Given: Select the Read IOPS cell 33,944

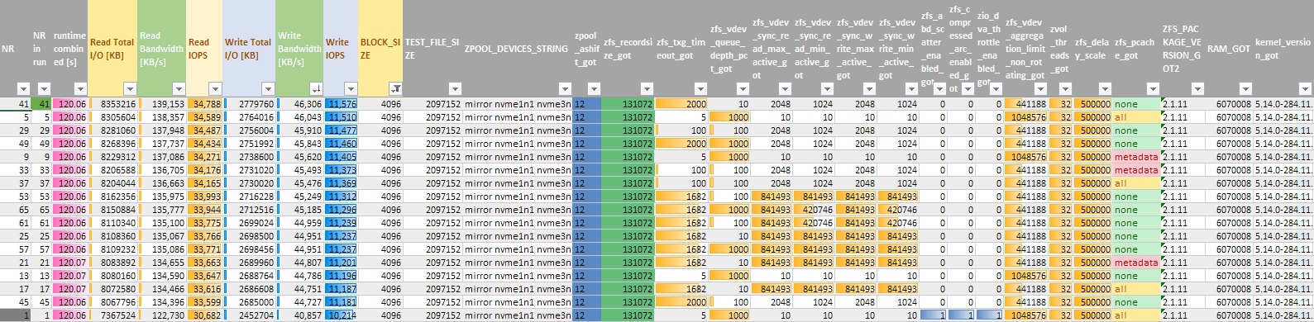Looking at the screenshot, I should click(x=205, y=210).
